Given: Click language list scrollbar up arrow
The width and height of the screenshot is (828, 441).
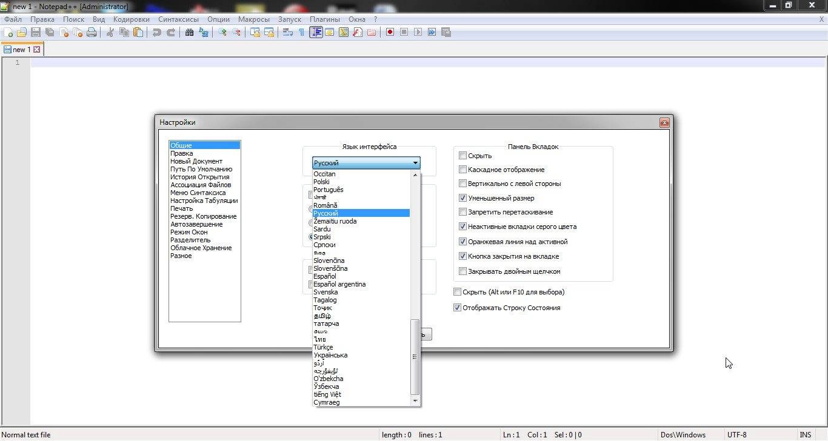Looking at the screenshot, I should (415, 175).
